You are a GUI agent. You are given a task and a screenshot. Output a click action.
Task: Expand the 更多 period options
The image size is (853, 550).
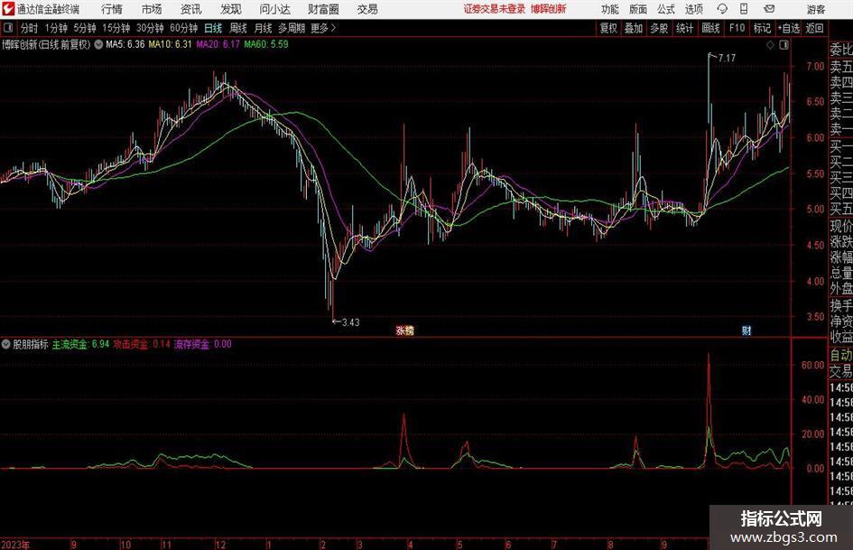tap(323, 28)
